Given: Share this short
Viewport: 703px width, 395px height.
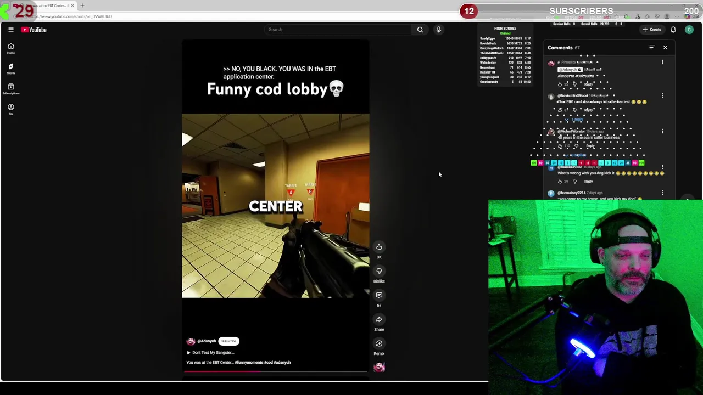Looking at the screenshot, I should 379,319.
